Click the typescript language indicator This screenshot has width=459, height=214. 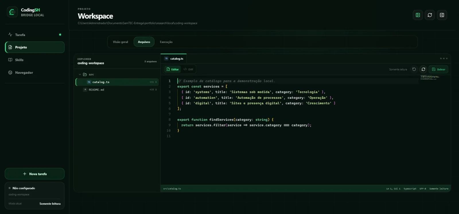click(410, 189)
